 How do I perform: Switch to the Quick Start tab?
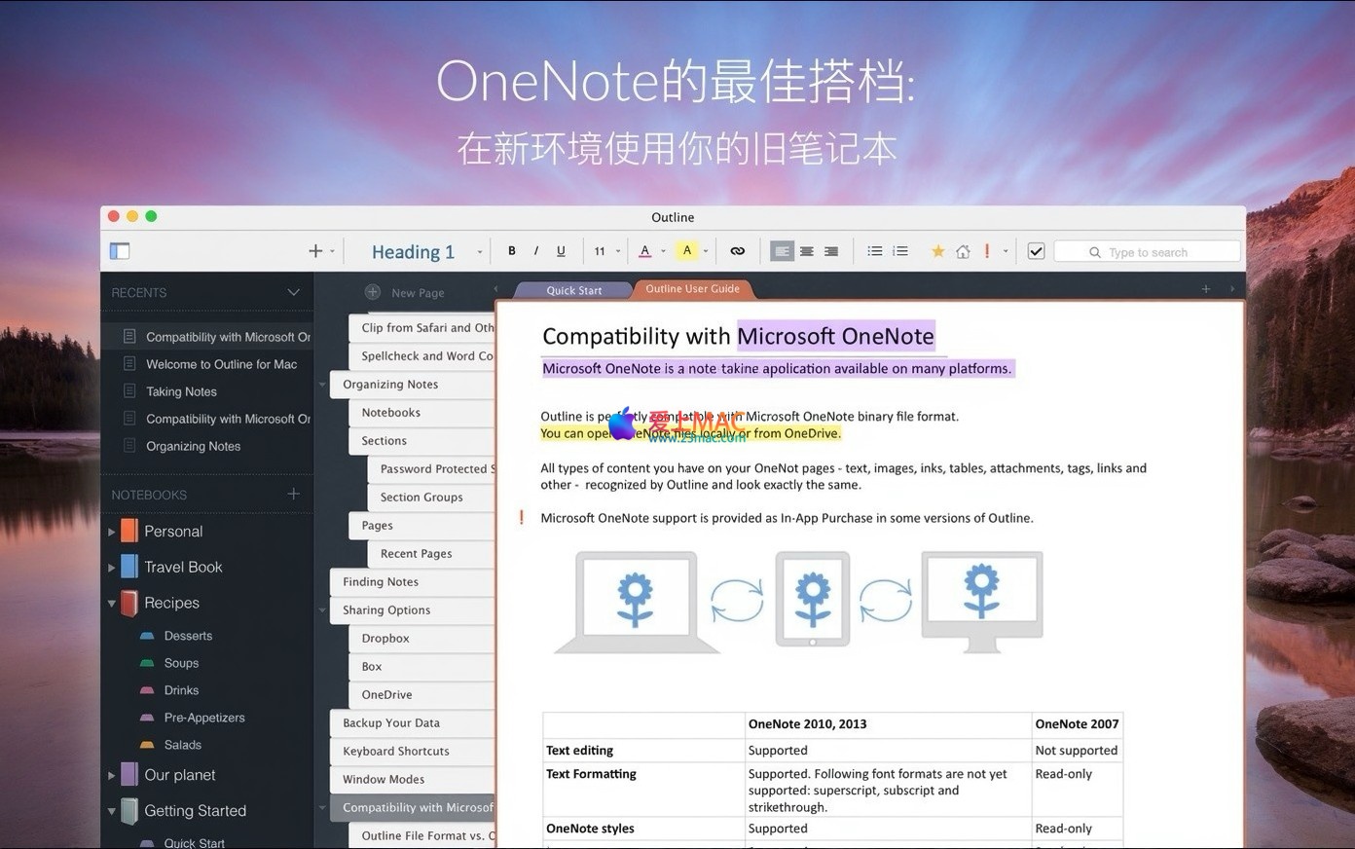(573, 290)
